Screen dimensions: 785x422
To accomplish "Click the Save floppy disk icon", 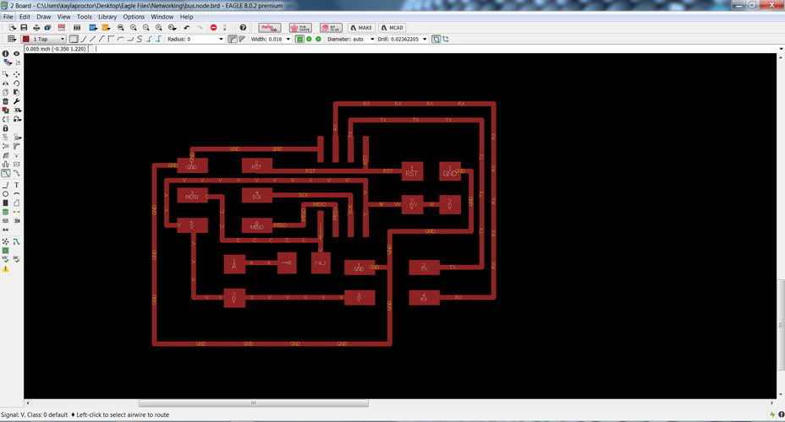I will pyautogui.click(x=24, y=28).
